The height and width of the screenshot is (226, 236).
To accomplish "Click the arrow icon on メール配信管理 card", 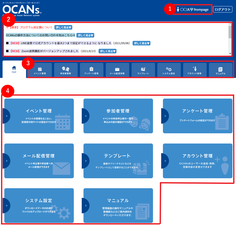I will [6, 161].
